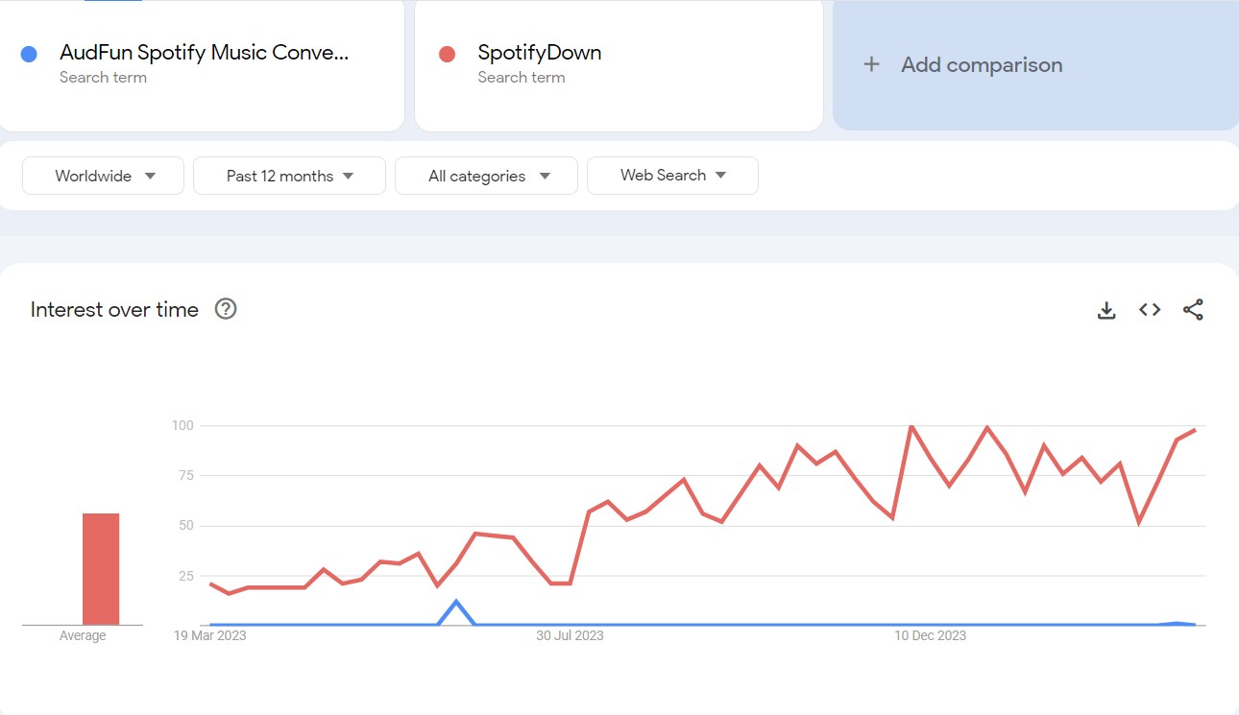Click the 100 value on the y-axis

pos(182,425)
